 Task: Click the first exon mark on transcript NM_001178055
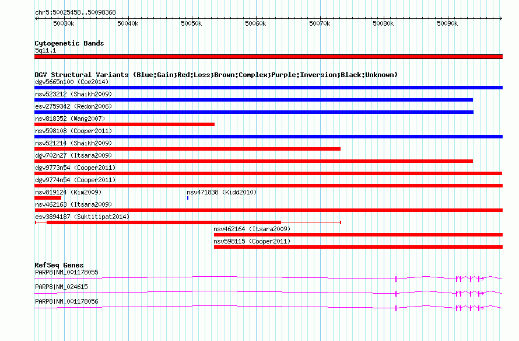pyautogui.click(x=396, y=279)
